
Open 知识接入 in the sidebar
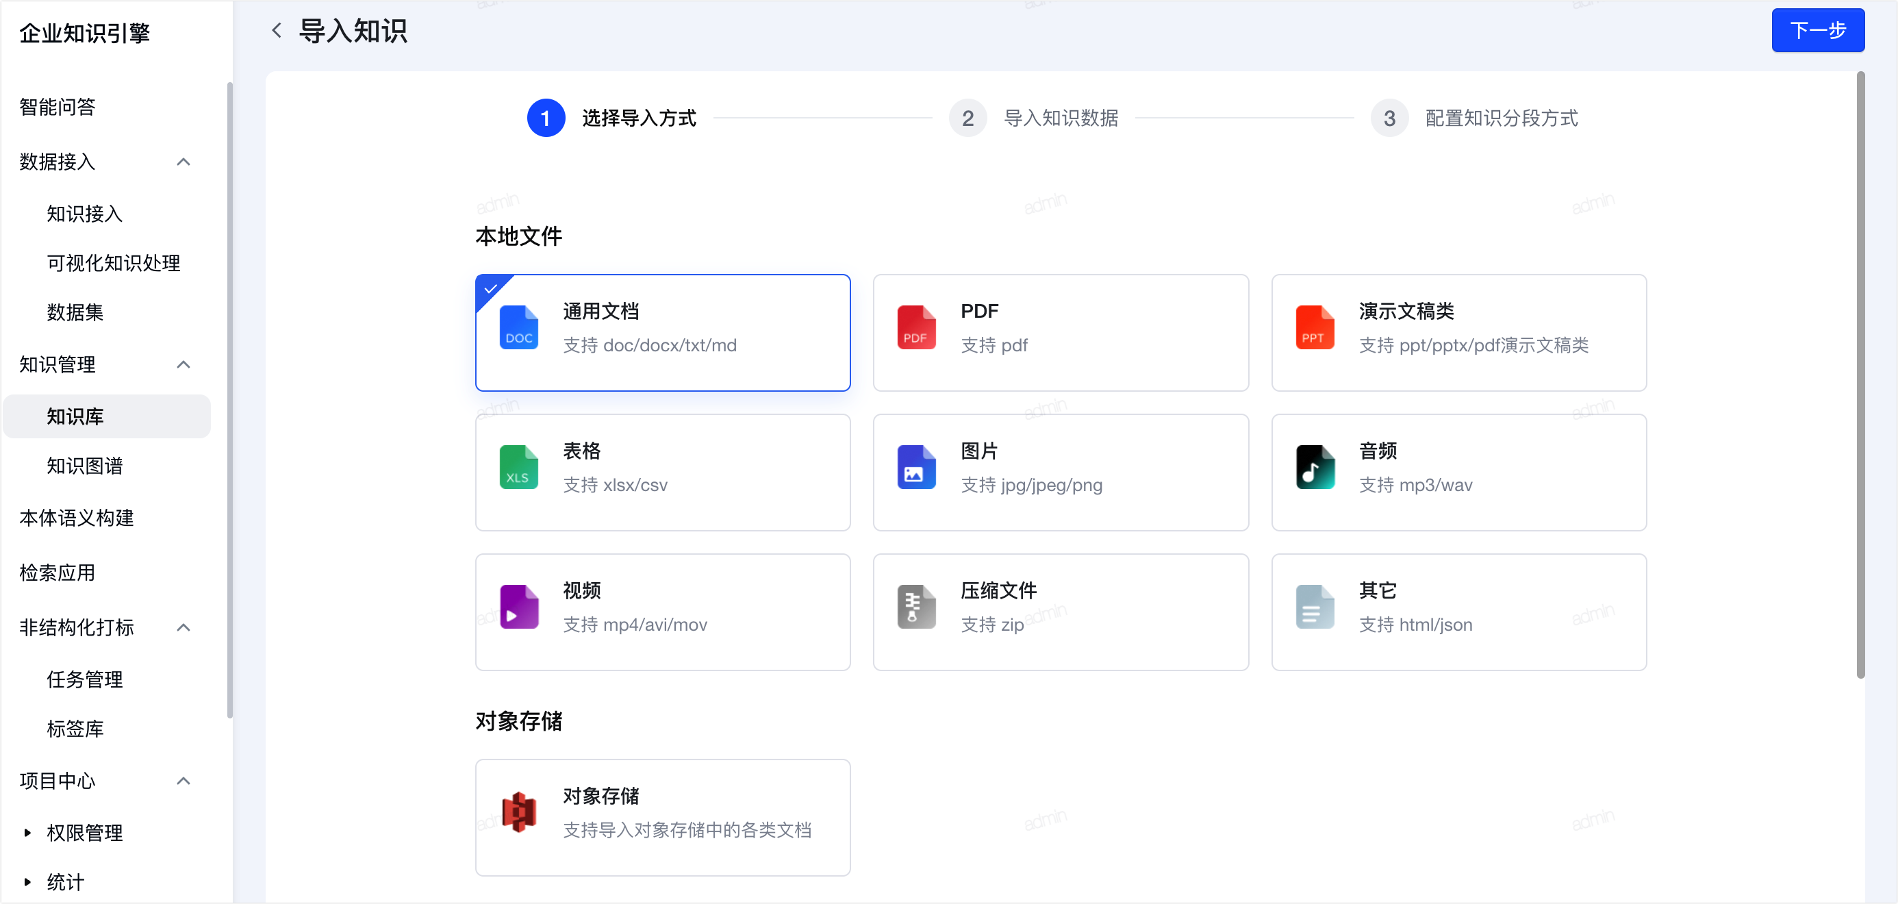click(x=85, y=214)
